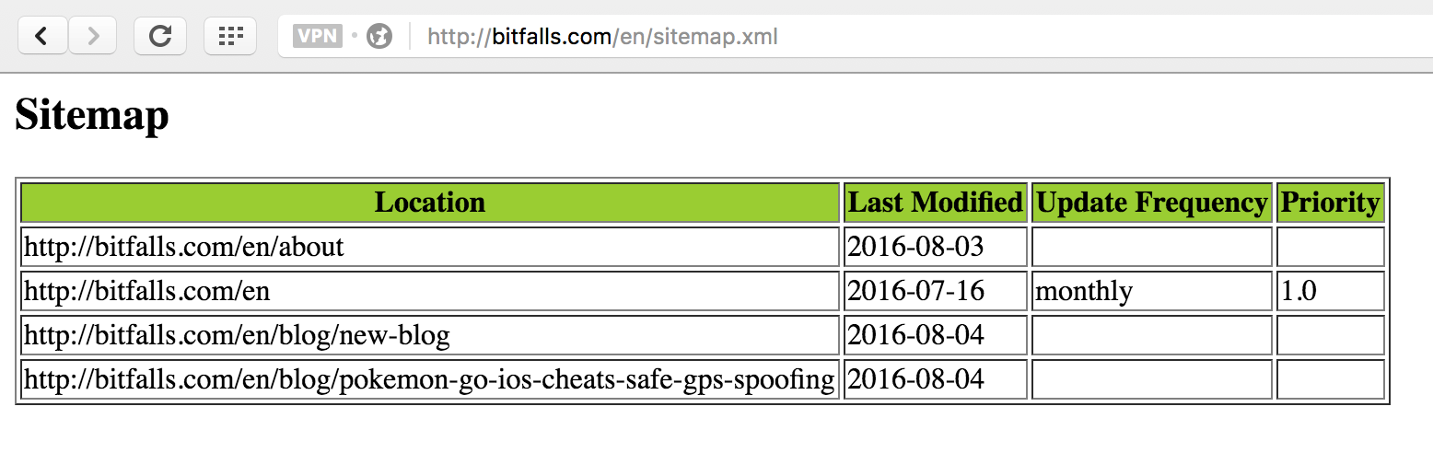Open the Speed Dial grid icon
The width and height of the screenshot is (1433, 453).
230,36
